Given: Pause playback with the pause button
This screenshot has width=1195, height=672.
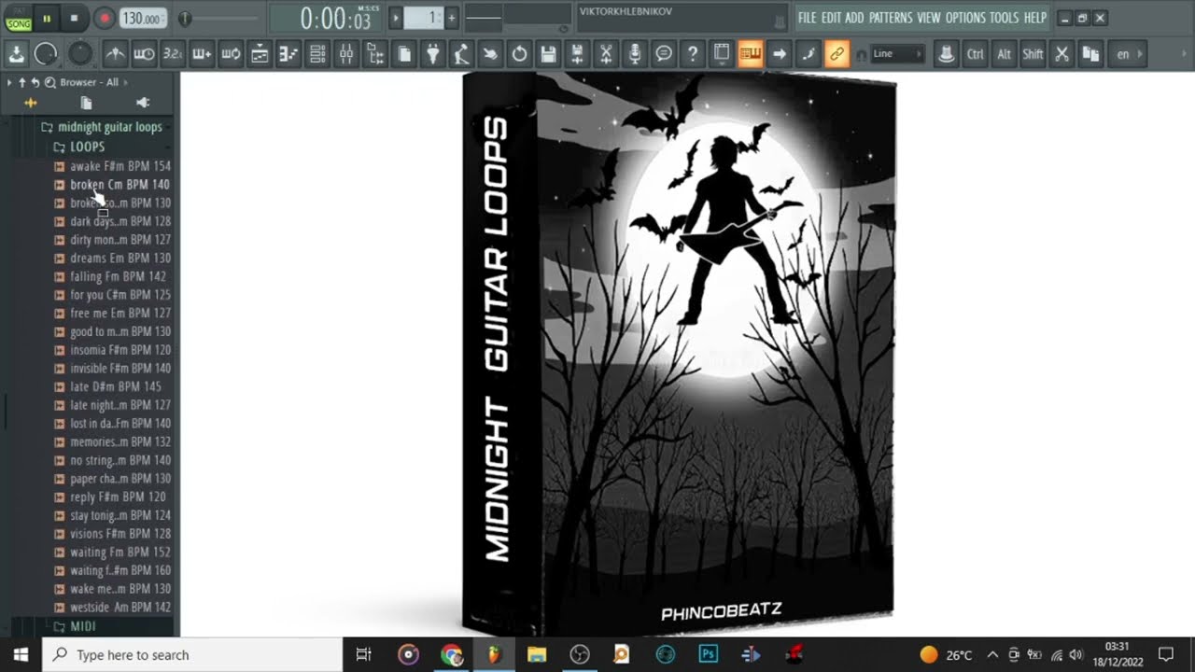Looking at the screenshot, I should (x=47, y=18).
